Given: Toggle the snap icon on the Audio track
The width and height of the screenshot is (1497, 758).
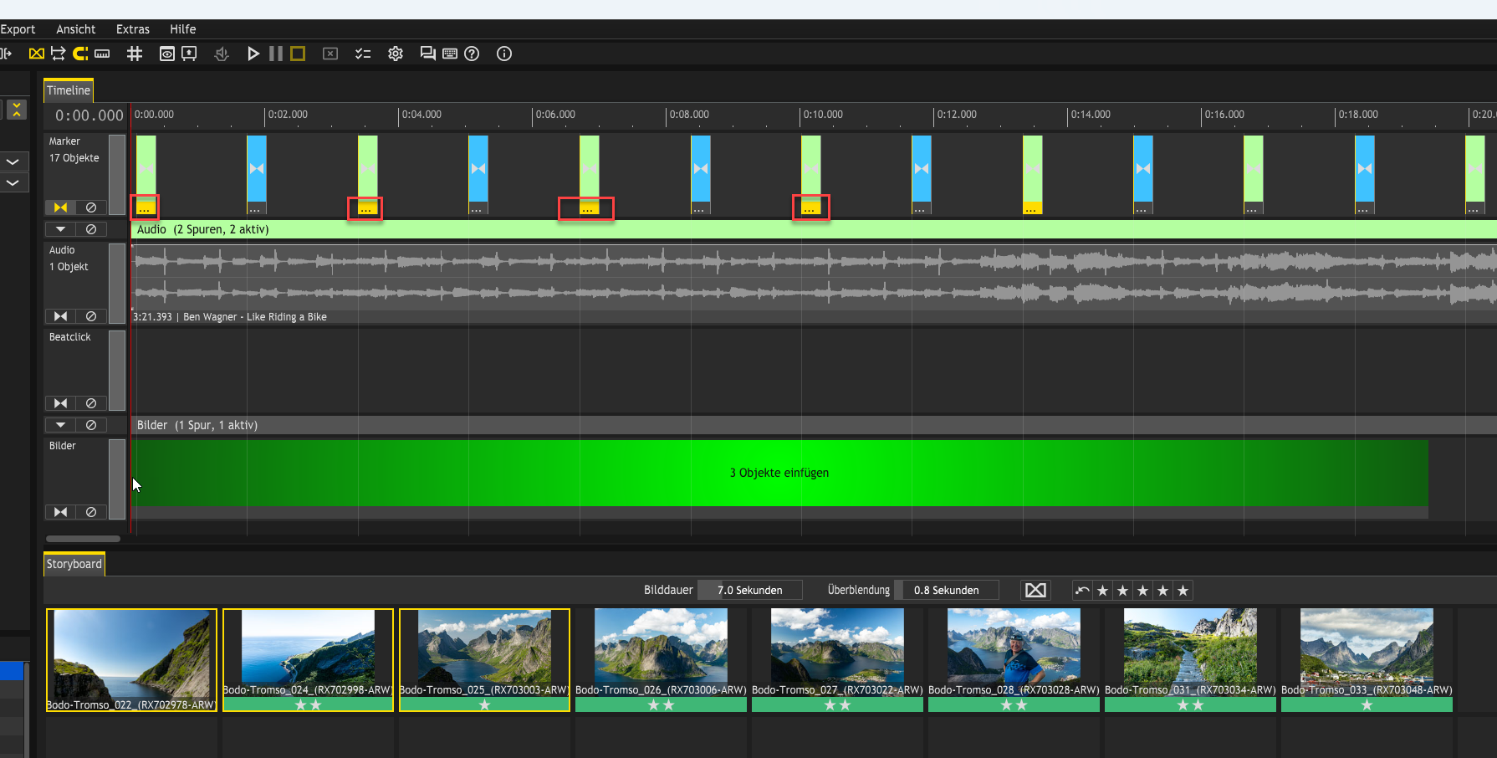Looking at the screenshot, I should [x=60, y=316].
